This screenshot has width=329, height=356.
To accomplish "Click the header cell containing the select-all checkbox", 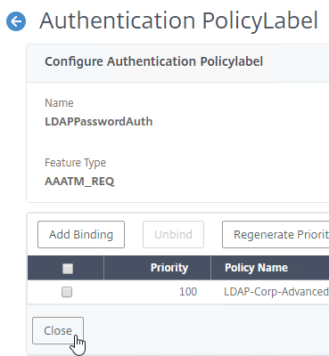I will click(x=66, y=268).
